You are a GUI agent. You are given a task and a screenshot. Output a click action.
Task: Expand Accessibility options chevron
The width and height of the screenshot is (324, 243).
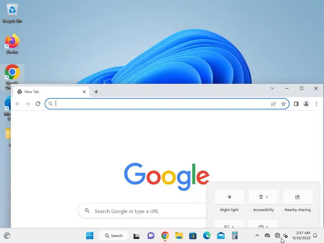pyautogui.click(x=267, y=197)
